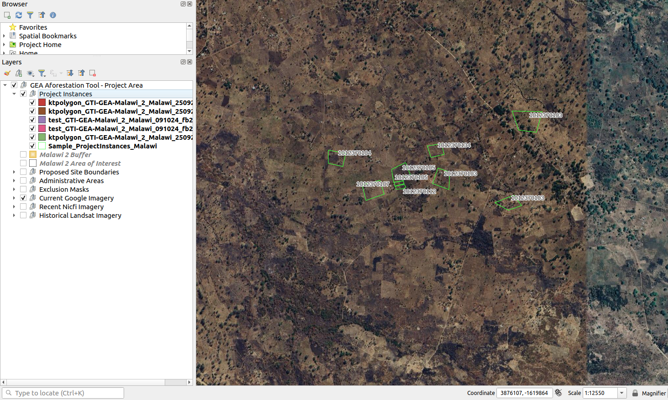
Task: Uncheck GEA Aforestation Tool - Project Area group
Action: [14, 85]
